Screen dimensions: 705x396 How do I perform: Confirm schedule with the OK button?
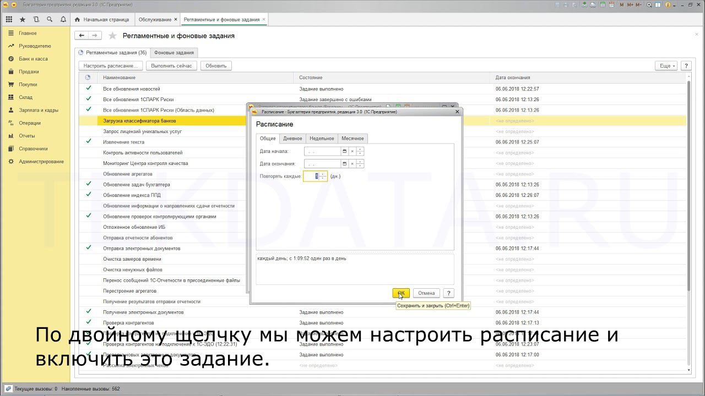(401, 293)
